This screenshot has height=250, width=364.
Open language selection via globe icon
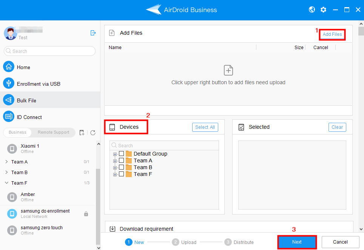(x=312, y=9)
